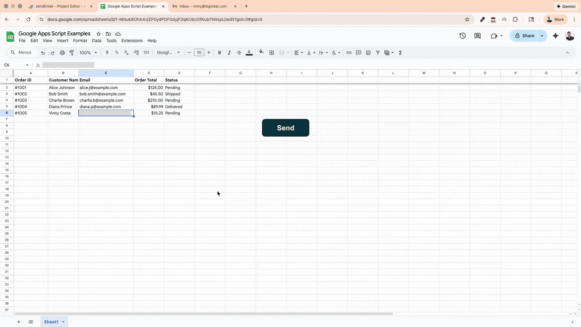Show all comments

coord(477,36)
